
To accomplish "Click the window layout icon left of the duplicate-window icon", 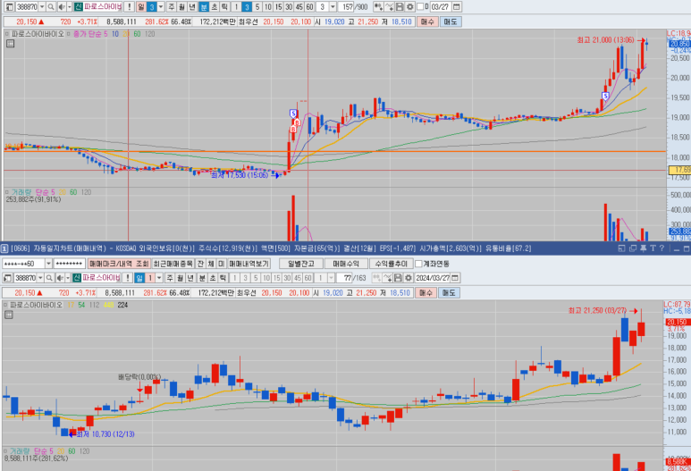I will pos(622,248).
